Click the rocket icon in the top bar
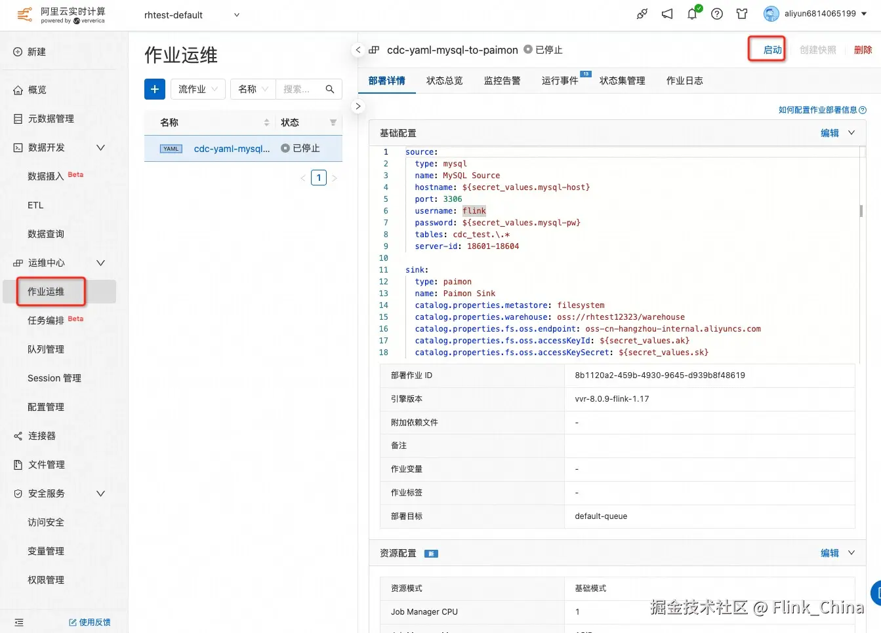 tap(642, 14)
